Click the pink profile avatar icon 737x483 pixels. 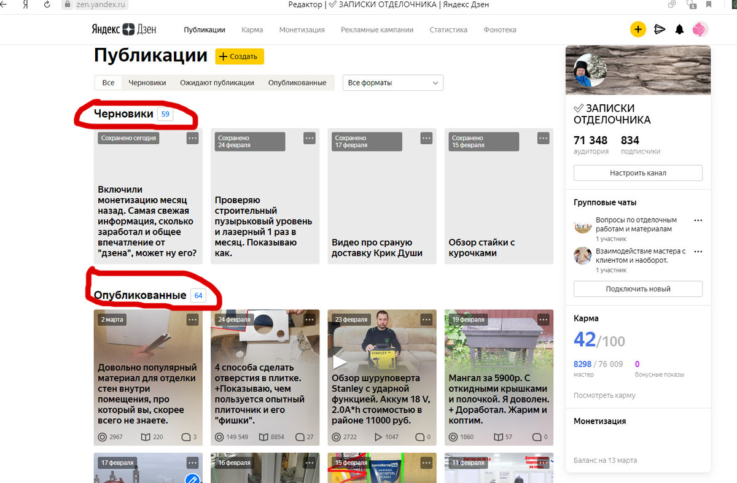(x=700, y=29)
